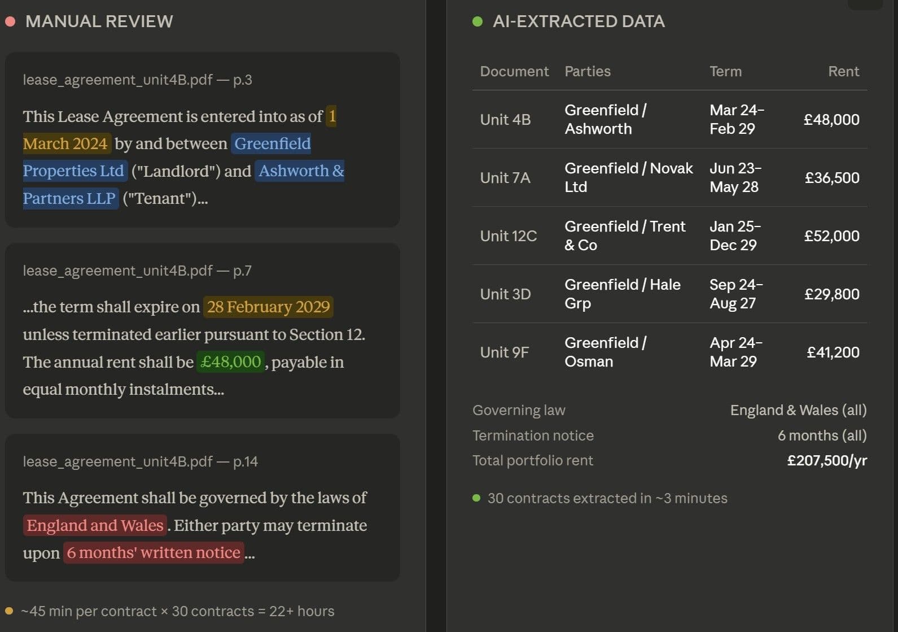The width and height of the screenshot is (898, 632).
Task: Sort by the Document column header
Action: tap(514, 71)
